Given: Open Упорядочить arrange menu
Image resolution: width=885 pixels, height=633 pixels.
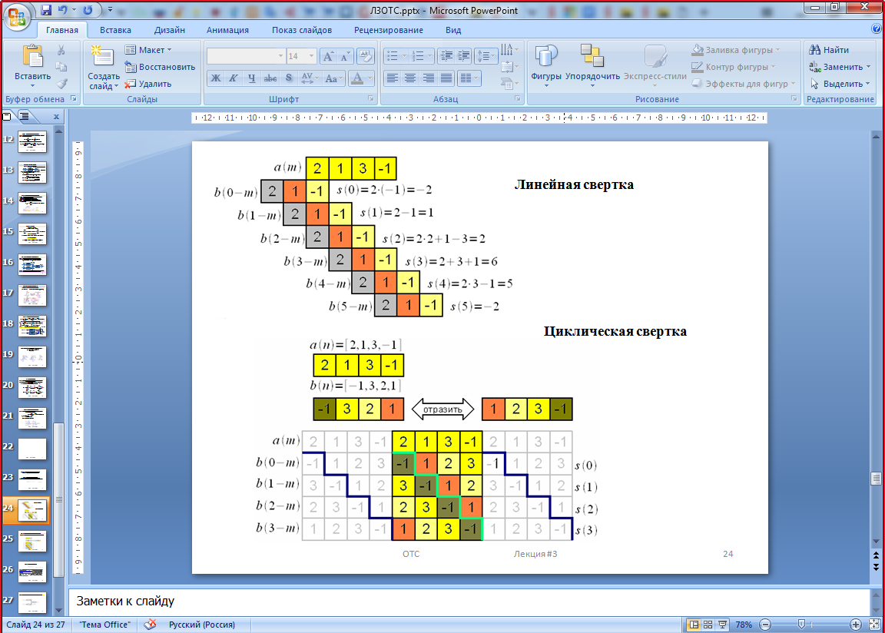Looking at the screenshot, I should 592,66.
